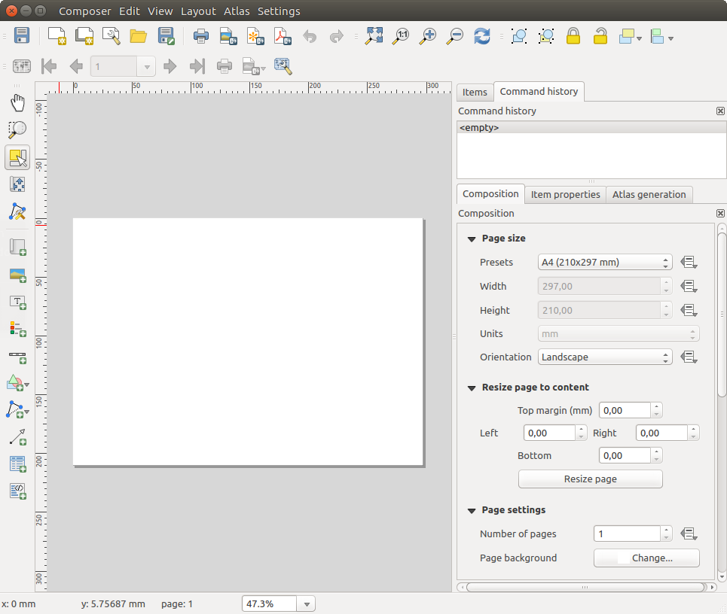This screenshot has height=614, width=727.
Task: Click the Add arrow tool
Action: click(17, 436)
